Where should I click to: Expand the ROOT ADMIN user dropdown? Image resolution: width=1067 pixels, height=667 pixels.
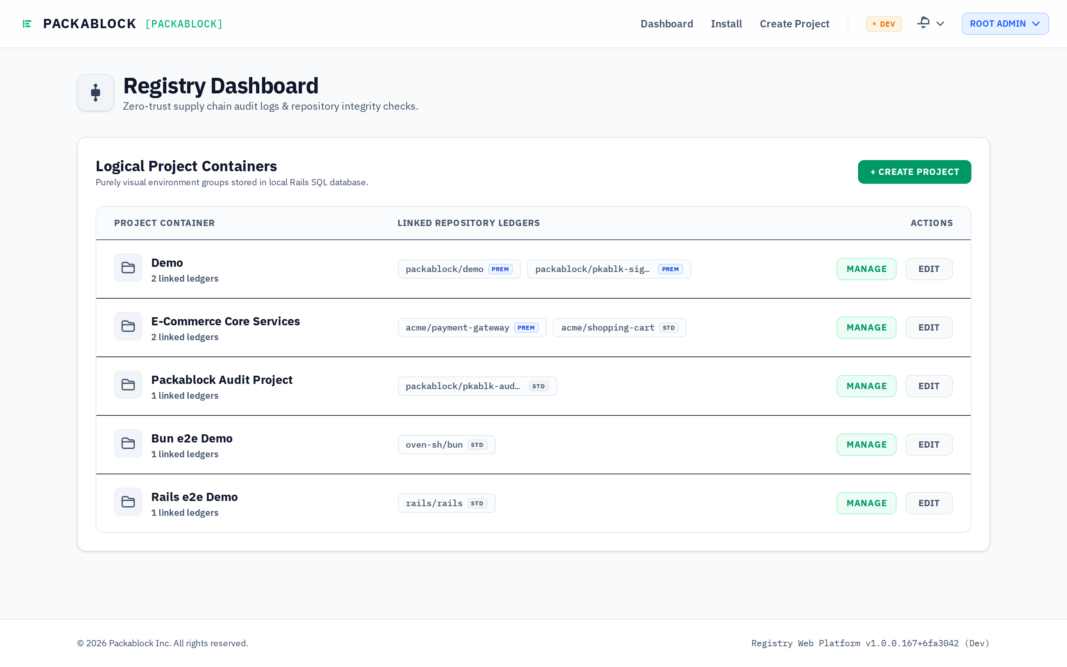click(x=1005, y=24)
